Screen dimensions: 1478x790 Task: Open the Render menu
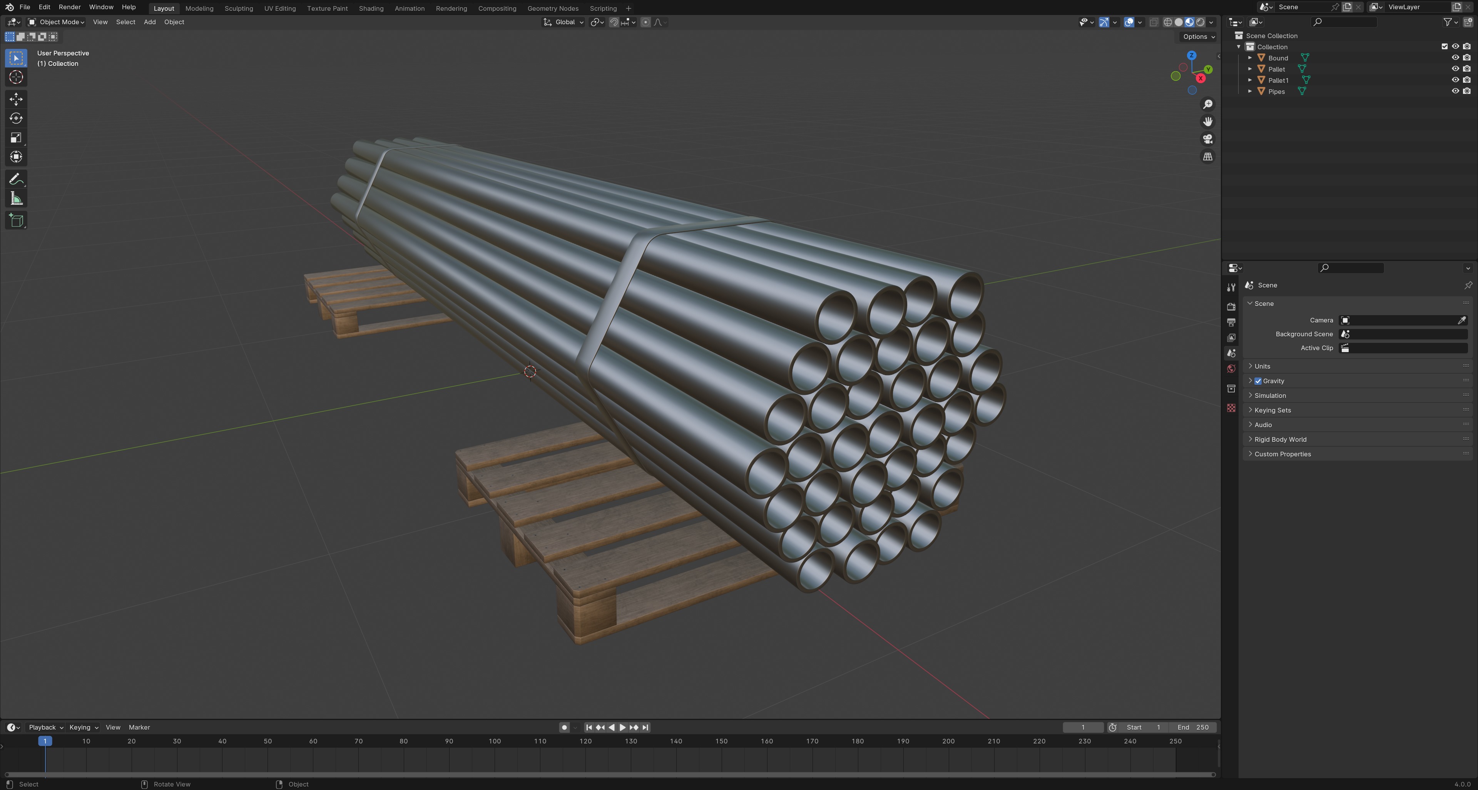[69, 7]
